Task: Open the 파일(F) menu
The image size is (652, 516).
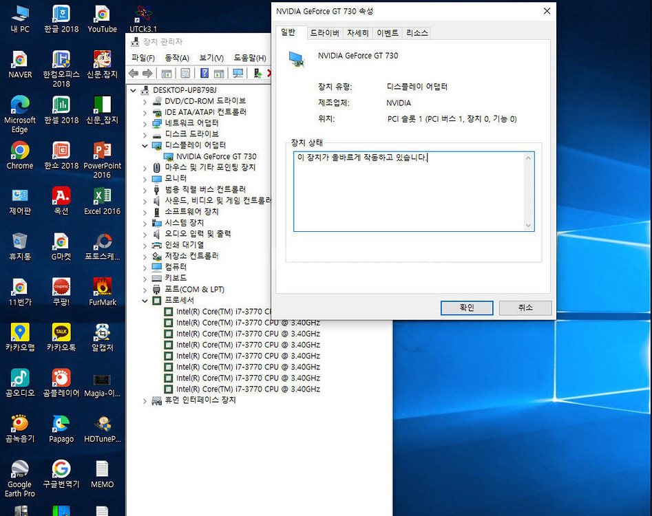Action: pyautogui.click(x=143, y=58)
